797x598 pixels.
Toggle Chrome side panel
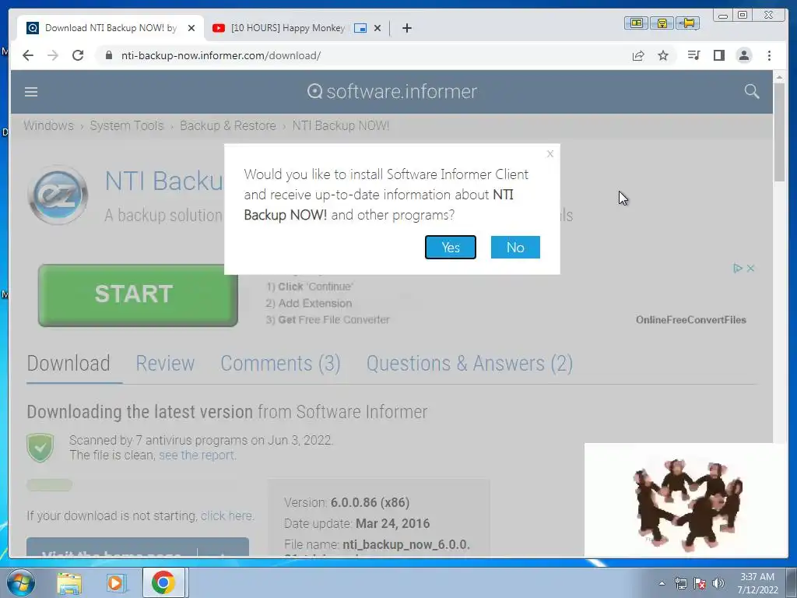pyautogui.click(x=718, y=55)
